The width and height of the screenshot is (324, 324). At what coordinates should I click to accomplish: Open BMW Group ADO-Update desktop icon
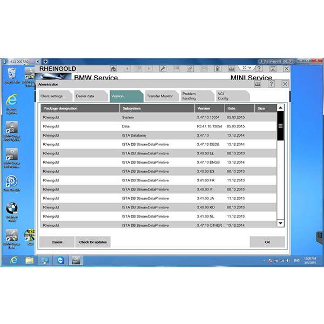coord(12,131)
